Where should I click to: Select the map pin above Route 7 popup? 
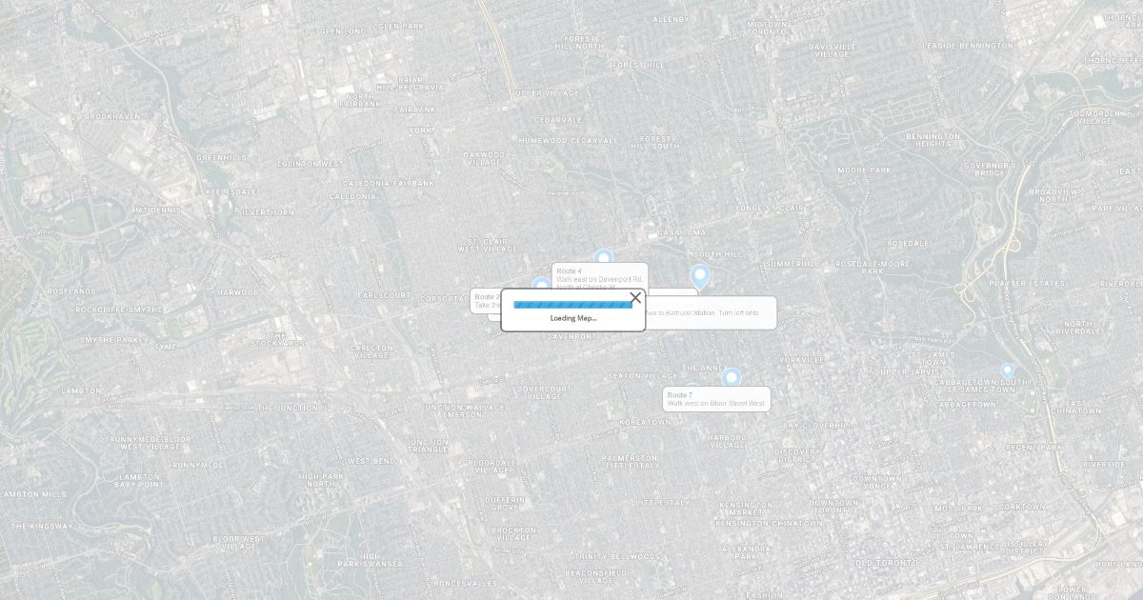[732, 377]
